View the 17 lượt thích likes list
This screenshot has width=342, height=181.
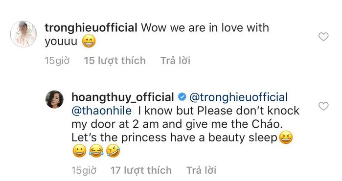coord(141,170)
